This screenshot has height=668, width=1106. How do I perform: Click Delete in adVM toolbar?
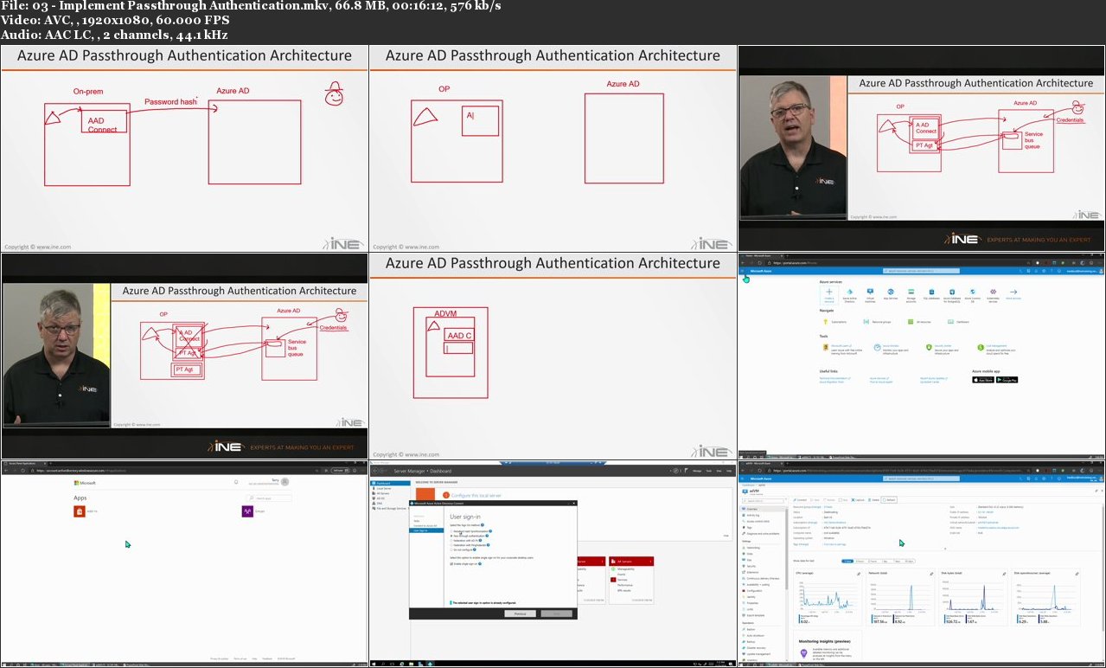(x=874, y=499)
